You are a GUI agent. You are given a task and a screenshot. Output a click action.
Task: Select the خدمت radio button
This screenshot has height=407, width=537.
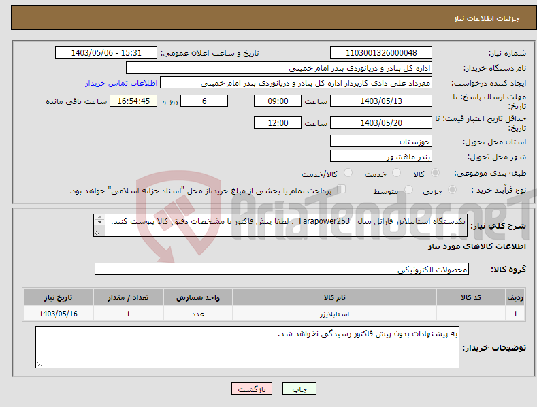coord(396,173)
